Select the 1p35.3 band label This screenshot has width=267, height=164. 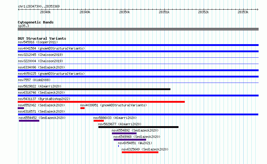tap(23, 26)
